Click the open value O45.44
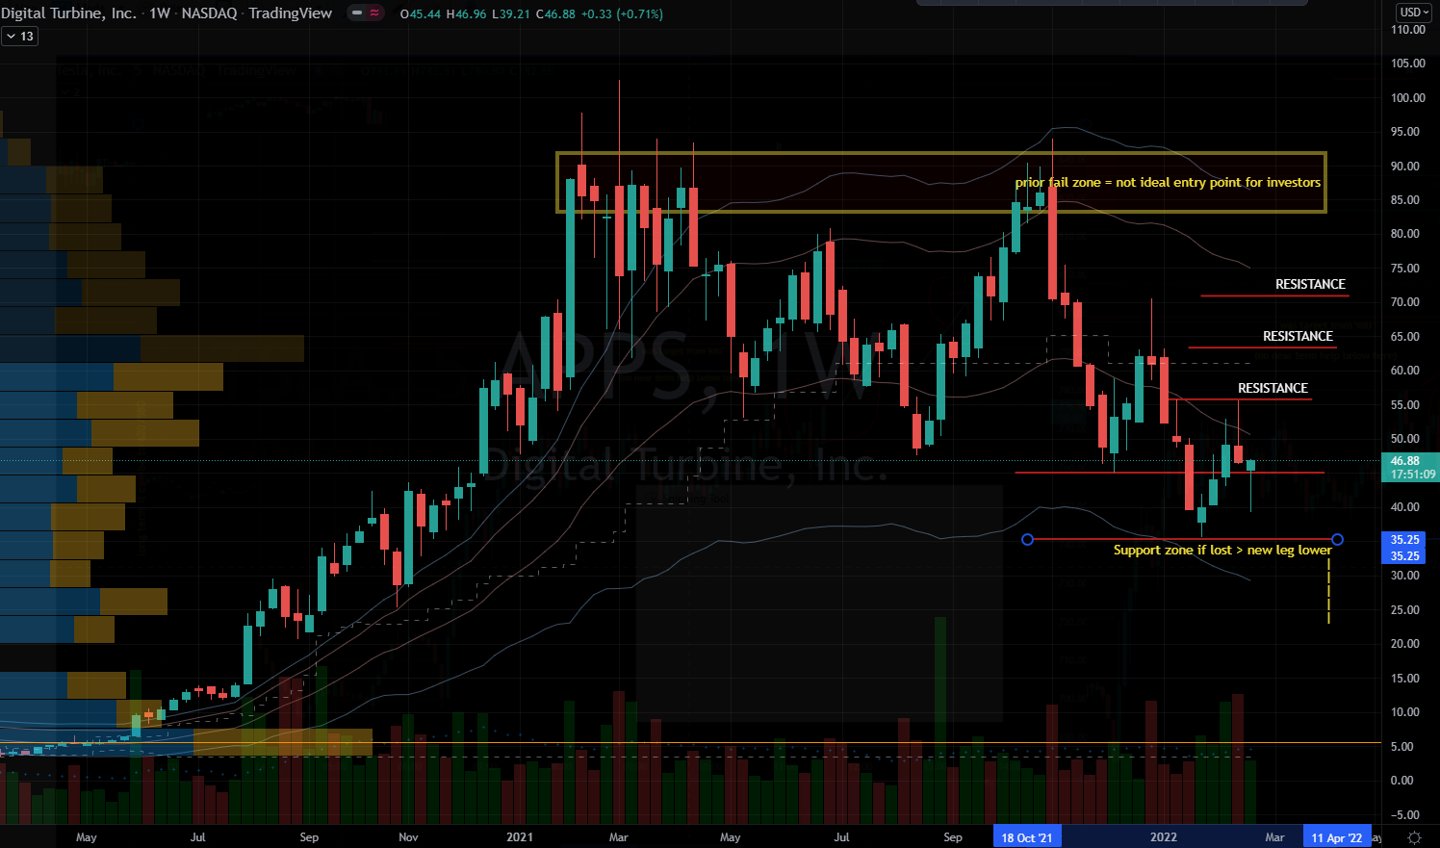The height and width of the screenshot is (848, 1440). pos(421,13)
